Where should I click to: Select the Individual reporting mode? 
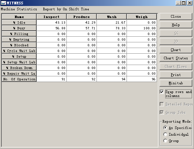pos(165,134)
